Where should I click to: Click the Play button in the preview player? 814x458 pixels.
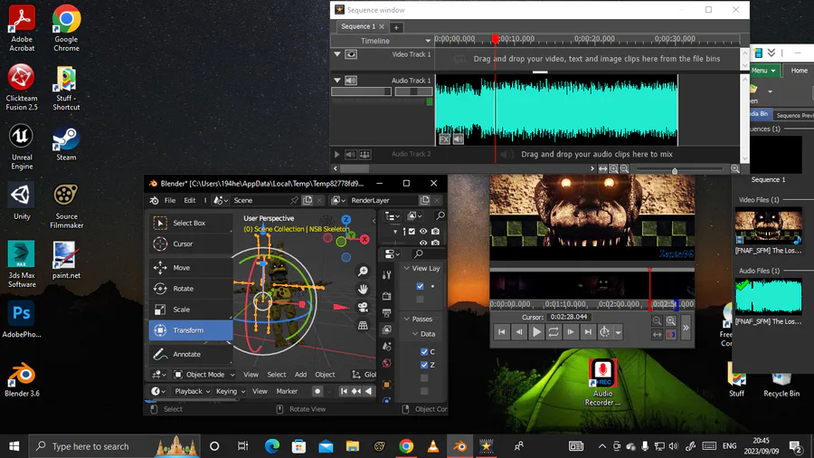pyautogui.click(x=536, y=332)
